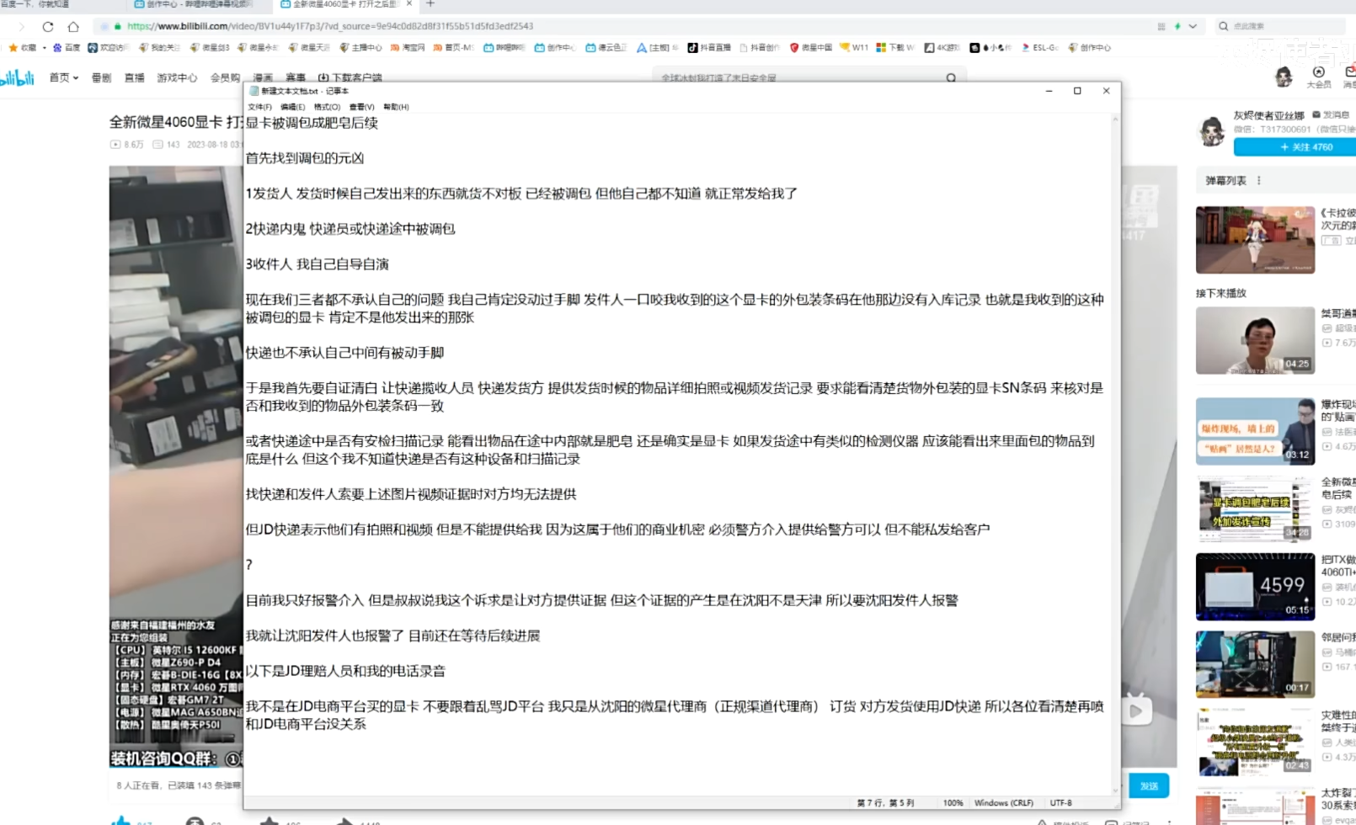
Task: Expand the address bar dropdown chevron
Action: 1193,26
